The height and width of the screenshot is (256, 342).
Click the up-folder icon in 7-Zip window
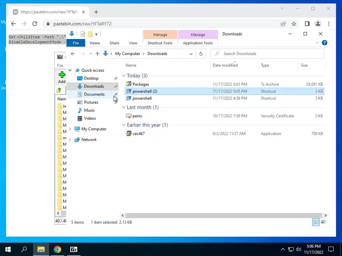click(x=59, y=90)
